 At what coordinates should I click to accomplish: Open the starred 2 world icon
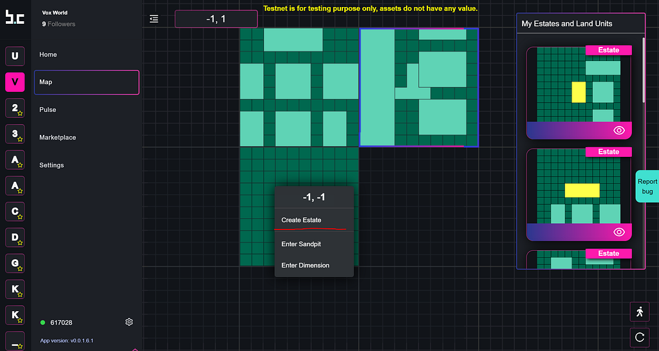[x=15, y=108]
